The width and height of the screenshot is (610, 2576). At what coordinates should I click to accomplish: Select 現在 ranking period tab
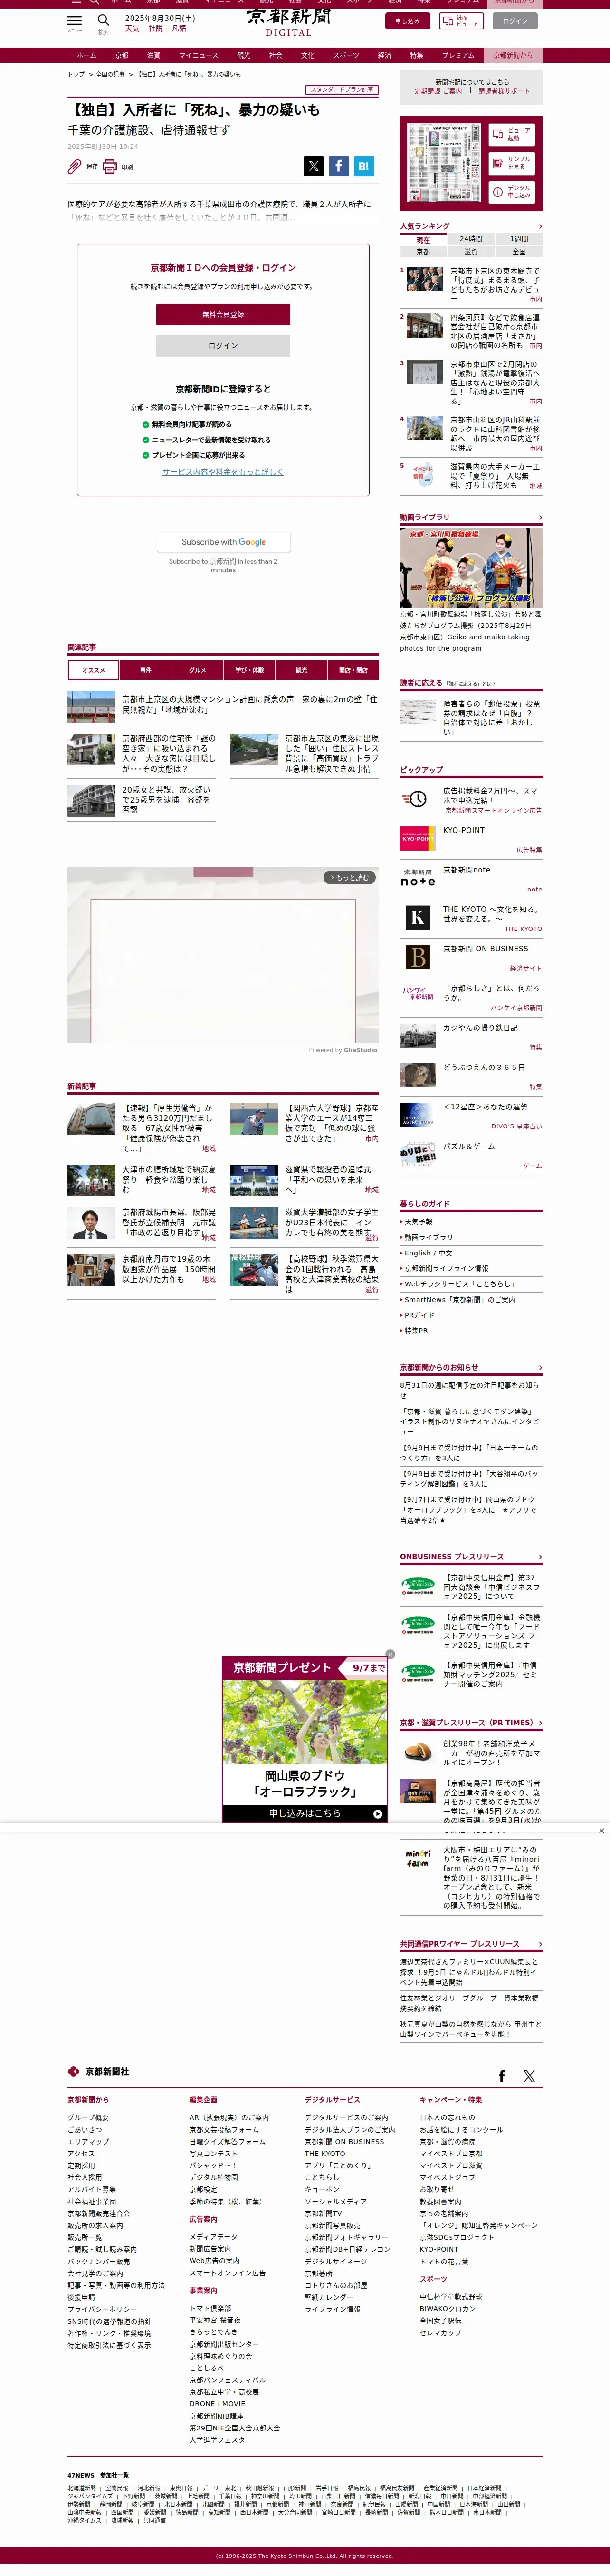coord(423,240)
